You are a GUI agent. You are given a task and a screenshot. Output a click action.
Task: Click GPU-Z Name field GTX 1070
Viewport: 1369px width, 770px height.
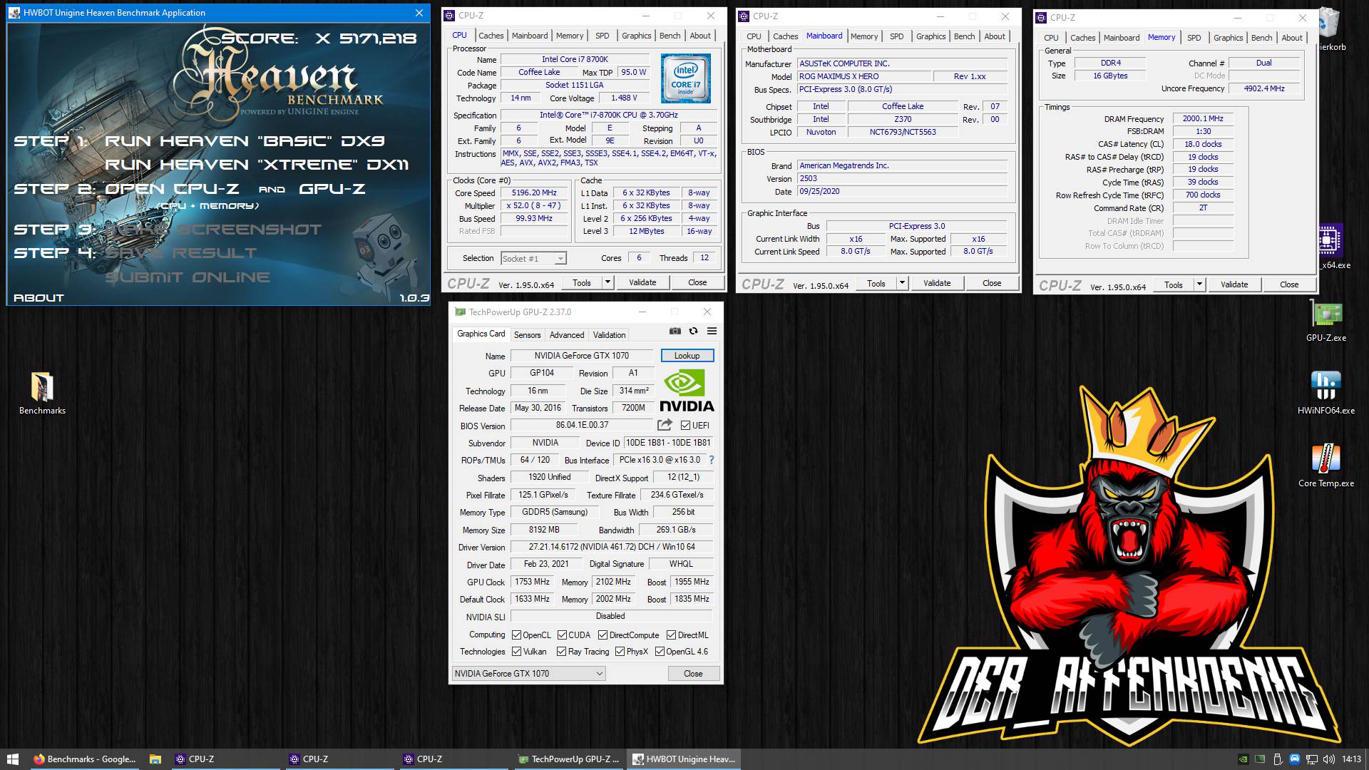pyautogui.click(x=582, y=356)
